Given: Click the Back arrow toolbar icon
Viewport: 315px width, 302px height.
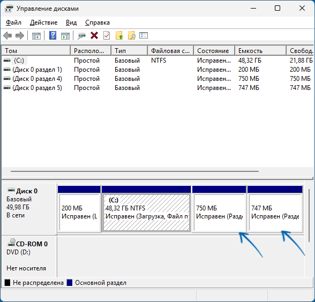Looking at the screenshot, I should pyautogui.click(x=7, y=36).
